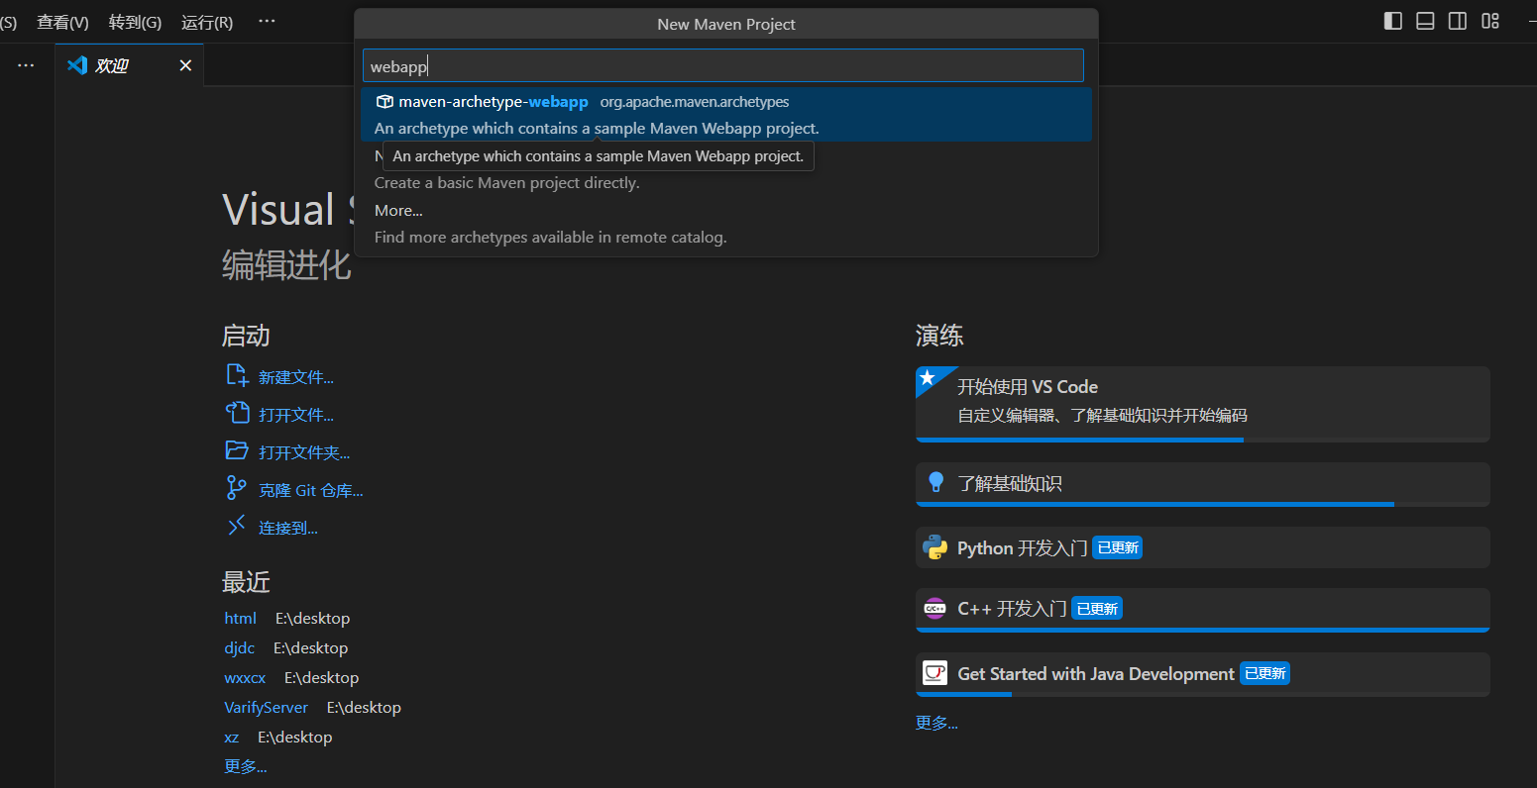The height and width of the screenshot is (788, 1537).
Task: Show more recent folders 更多...
Action: 246,766
